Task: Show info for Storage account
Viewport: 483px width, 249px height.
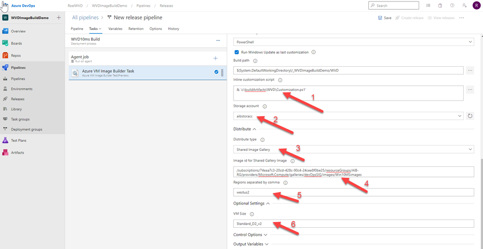Action: click(x=264, y=106)
